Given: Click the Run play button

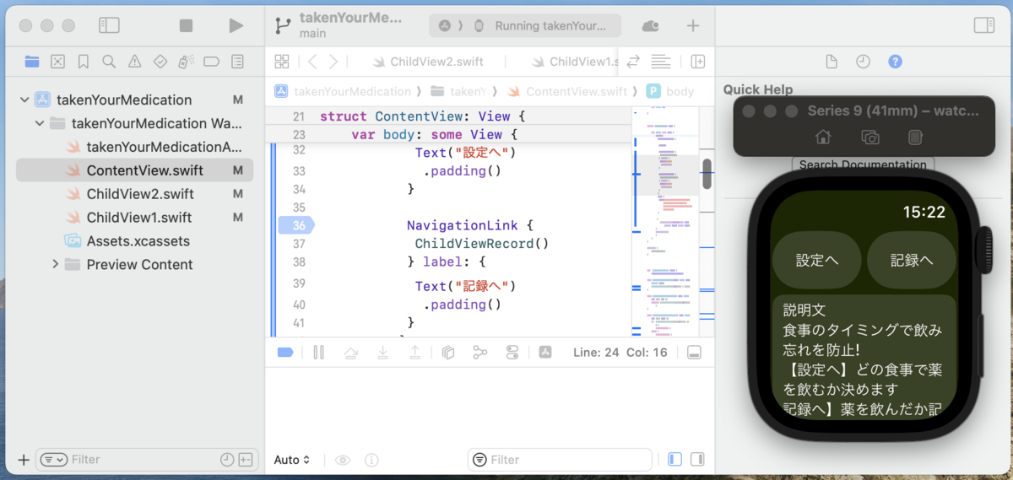Looking at the screenshot, I should (x=236, y=26).
